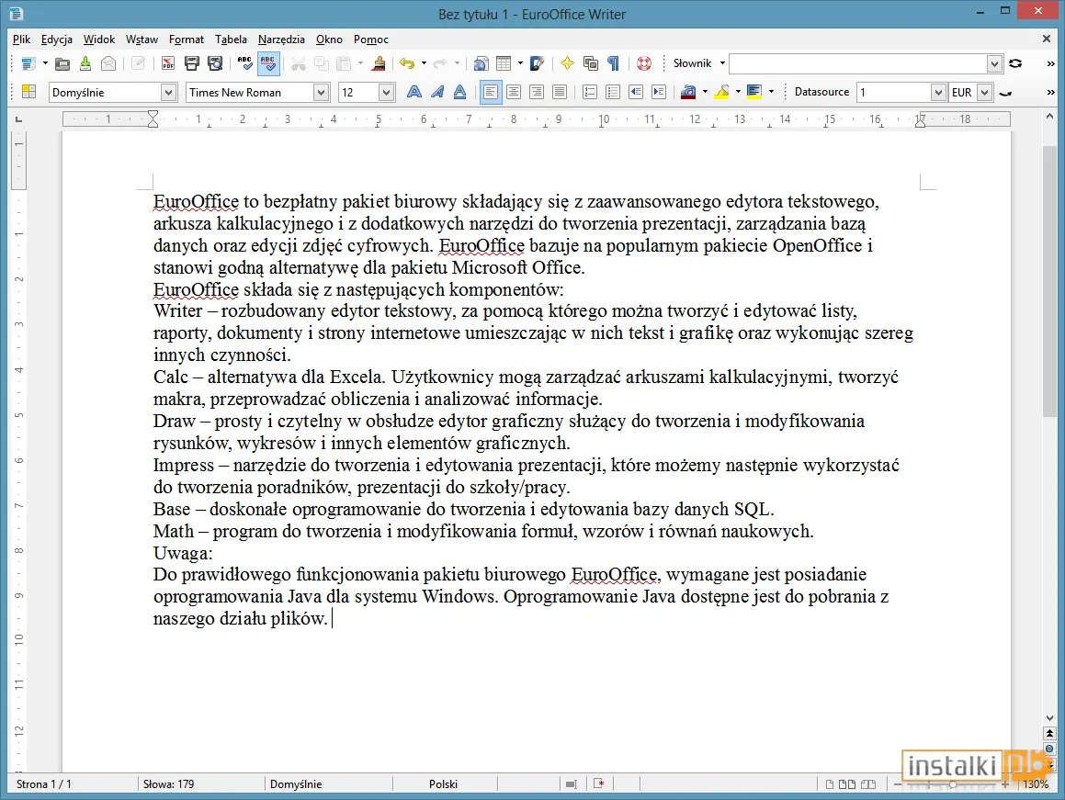Switch to single-page view layout
1065x800 pixels.
[x=830, y=784]
